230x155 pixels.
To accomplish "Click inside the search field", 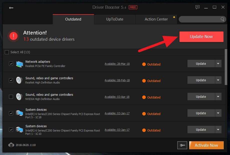I will [x=200, y=19].
